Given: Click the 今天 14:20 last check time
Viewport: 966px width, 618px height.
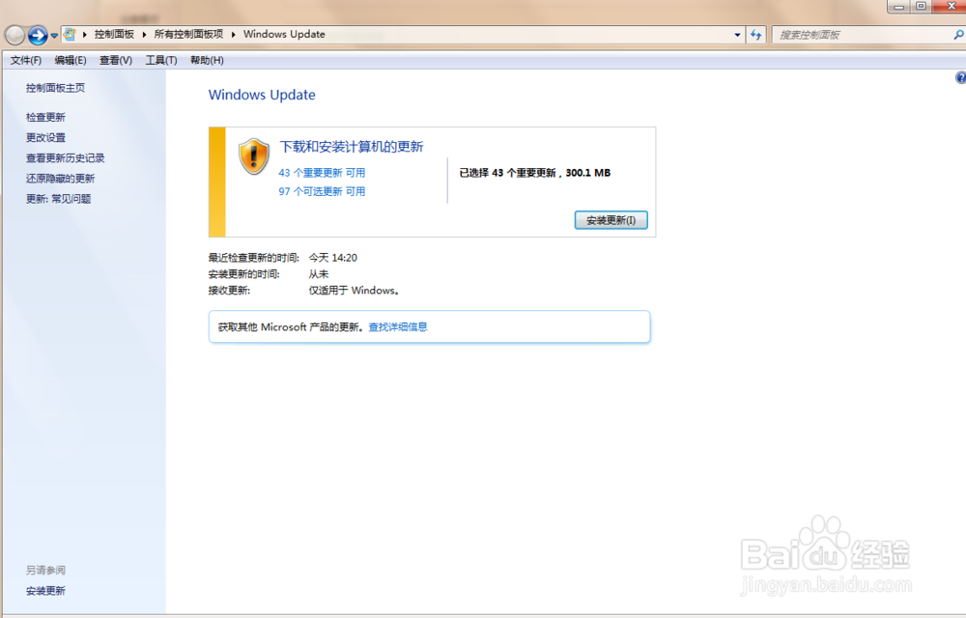Looking at the screenshot, I should tap(332, 258).
